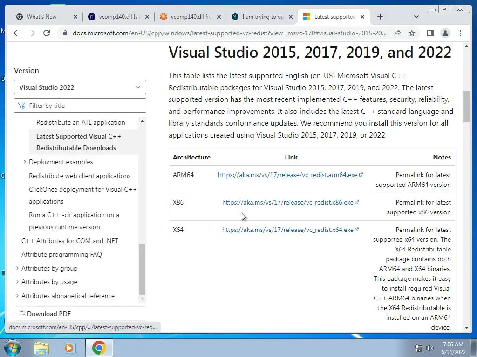Click the ARM64 architecture cell
Image resolution: width=477 pixels, height=357 pixels.
183,175
